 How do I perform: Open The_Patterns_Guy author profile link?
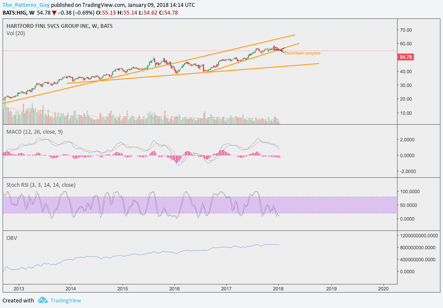click(x=26, y=5)
